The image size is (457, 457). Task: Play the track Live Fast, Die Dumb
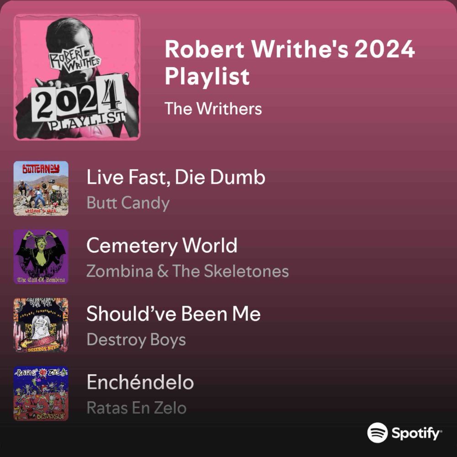[176, 177]
